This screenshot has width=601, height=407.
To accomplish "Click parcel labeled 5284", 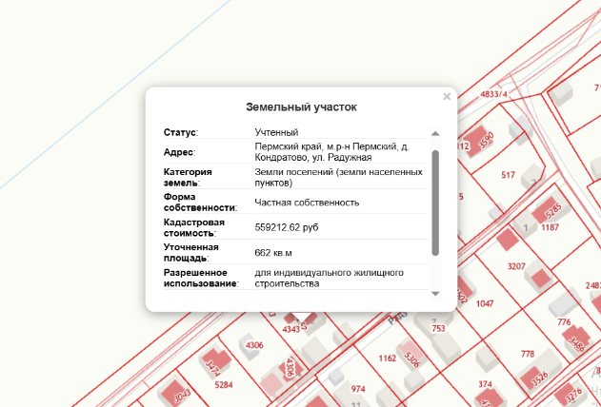I will coord(224,385).
